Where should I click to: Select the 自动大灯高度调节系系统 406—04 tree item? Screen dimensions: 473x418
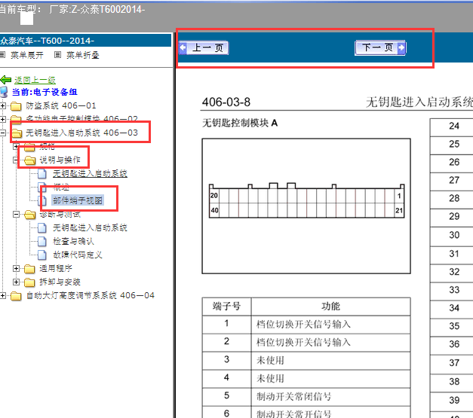coord(91,295)
